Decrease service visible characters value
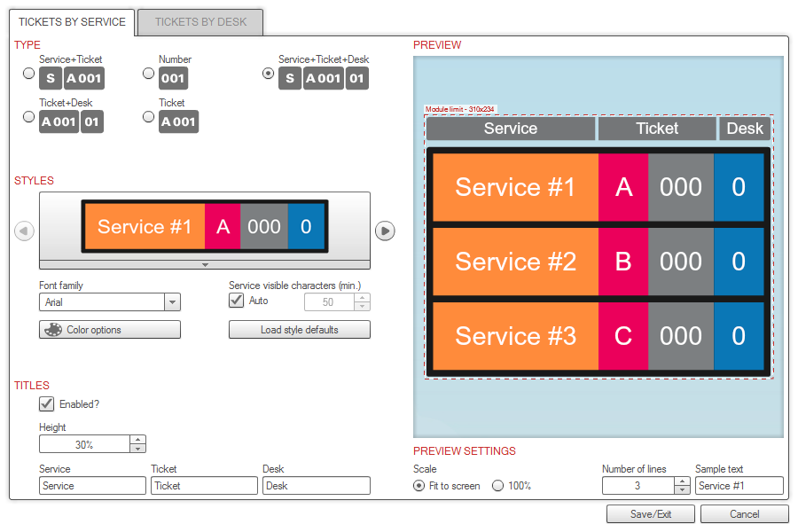The width and height of the screenshot is (798, 532). (362, 306)
